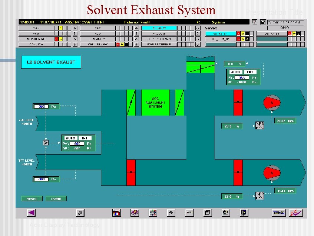Select the red damper on TFT level duct
Viewport: 314px width, 236px height.
pyautogui.click(x=131, y=172)
